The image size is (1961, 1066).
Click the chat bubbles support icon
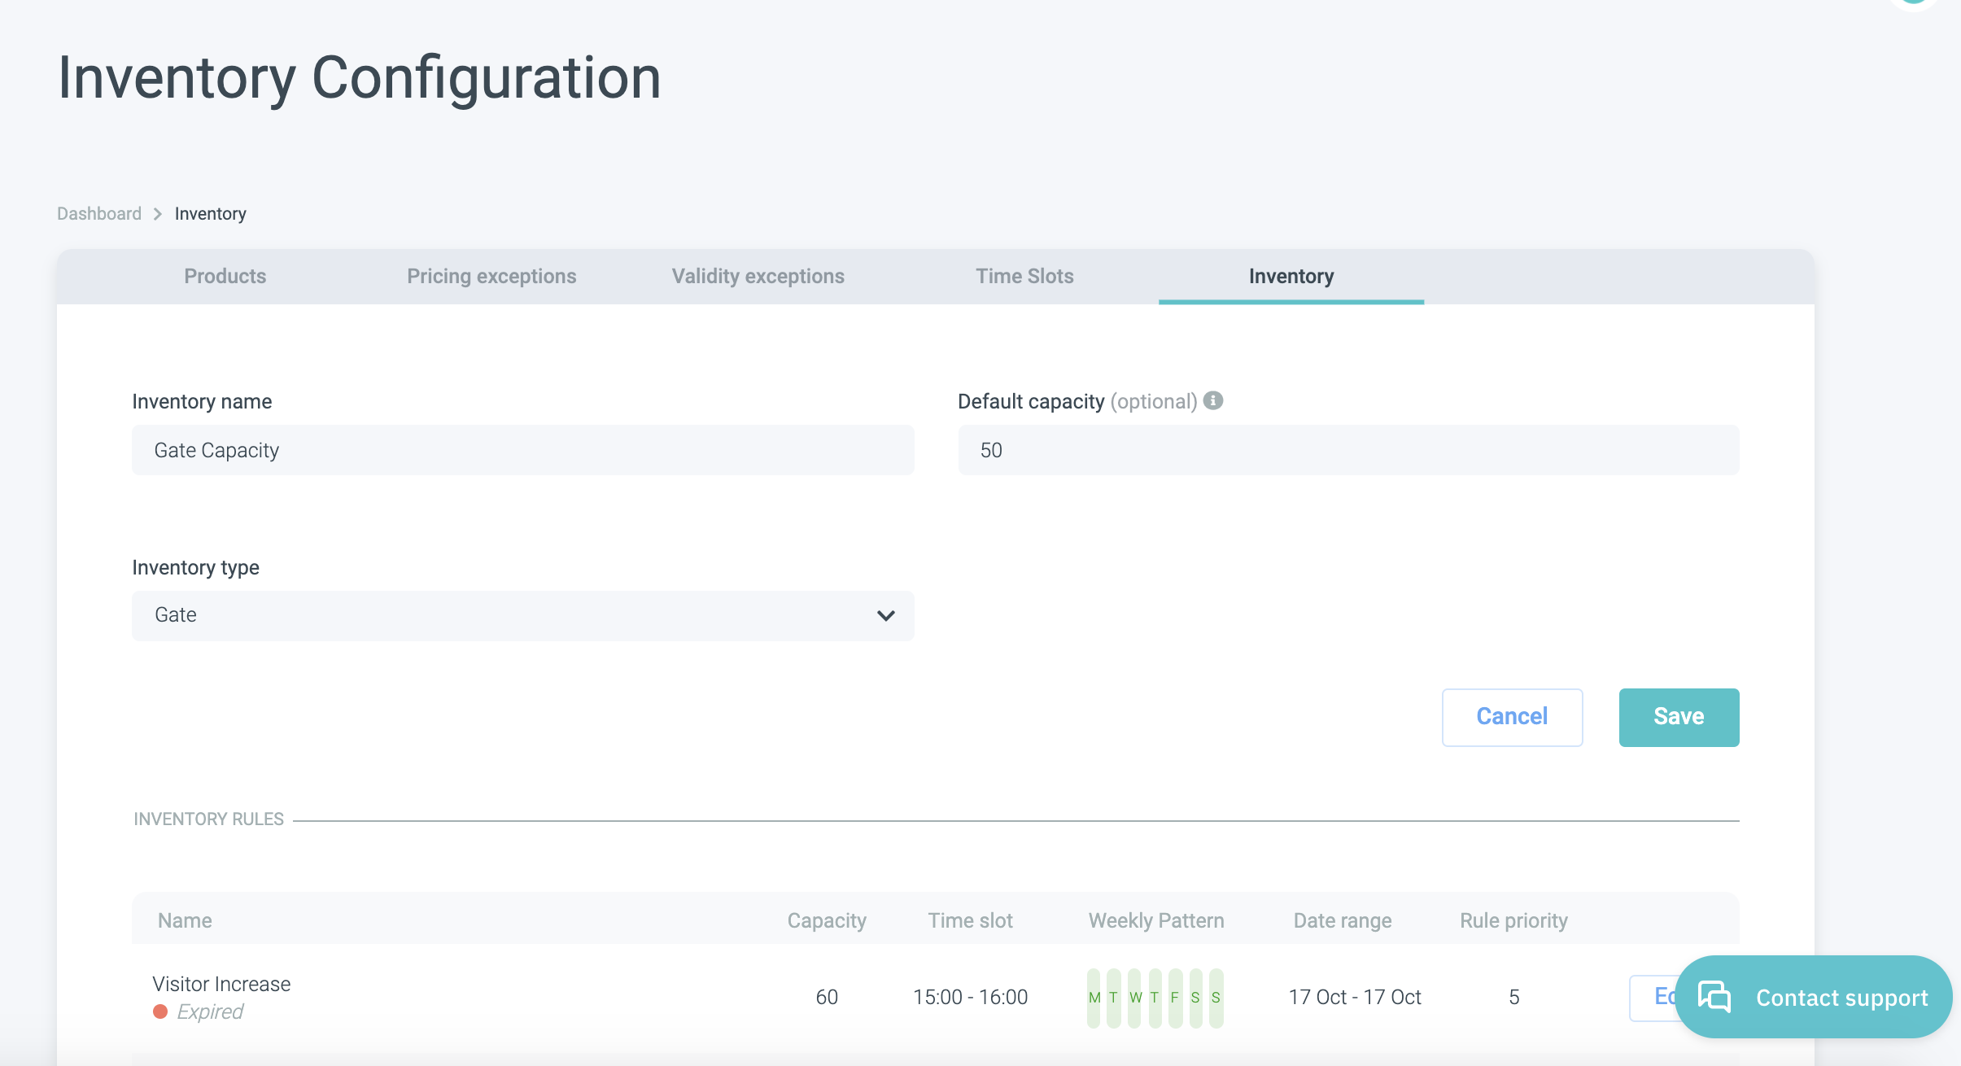(x=1714, y=997)
